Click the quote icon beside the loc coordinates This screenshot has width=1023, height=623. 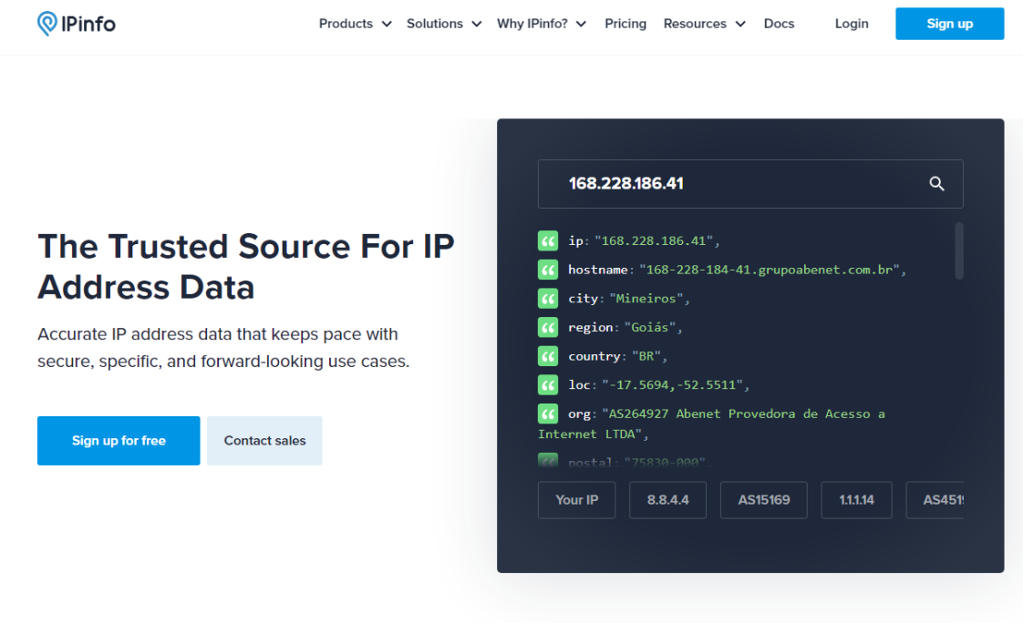coord(547,384)
